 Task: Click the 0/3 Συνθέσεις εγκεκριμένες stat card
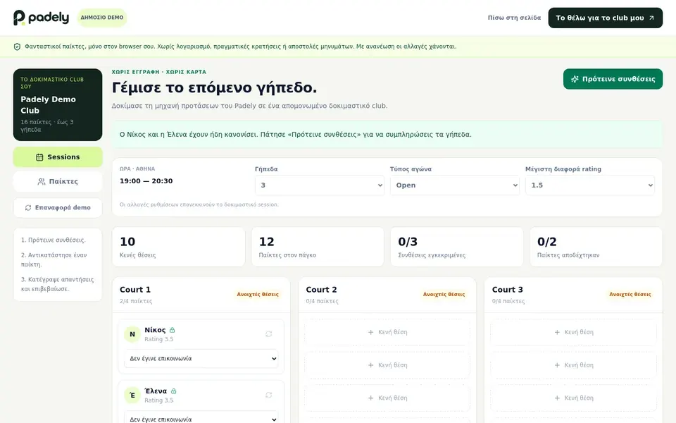click(x=456, y=247)
